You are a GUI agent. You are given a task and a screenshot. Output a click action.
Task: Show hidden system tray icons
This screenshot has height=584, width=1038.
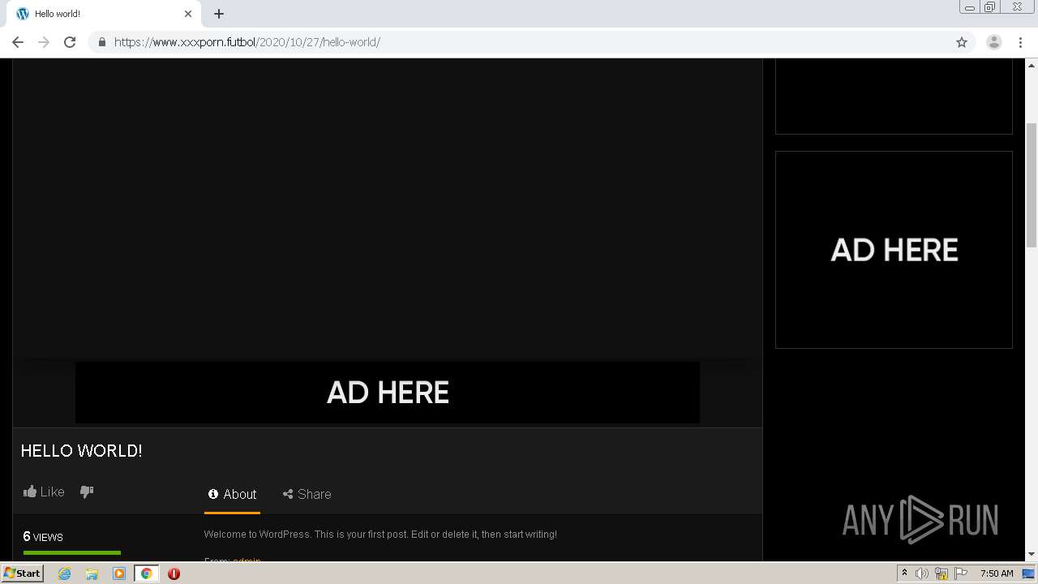904,573
